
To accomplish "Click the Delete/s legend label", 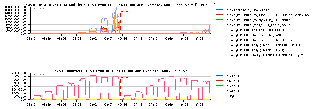I will click(231, 76).
